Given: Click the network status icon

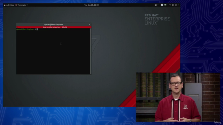Looking at the screenshot, I should tap(170, 5).
